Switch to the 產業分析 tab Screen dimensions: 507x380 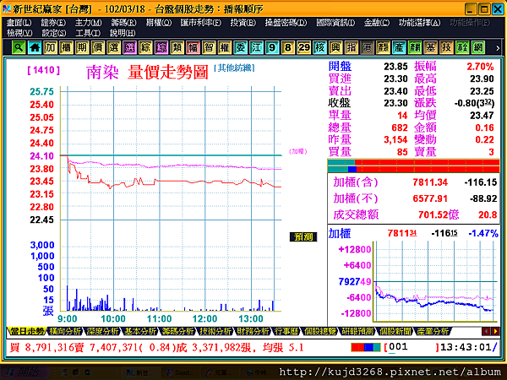(433, 331)
